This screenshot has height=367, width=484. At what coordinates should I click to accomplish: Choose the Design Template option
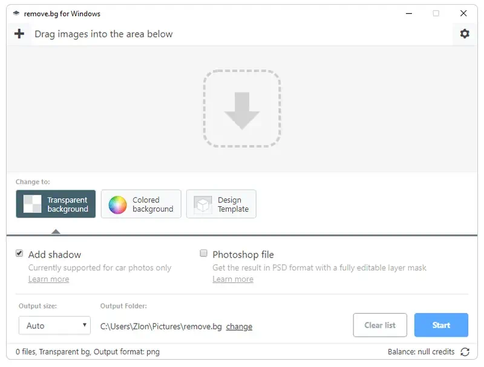[221, 204]
